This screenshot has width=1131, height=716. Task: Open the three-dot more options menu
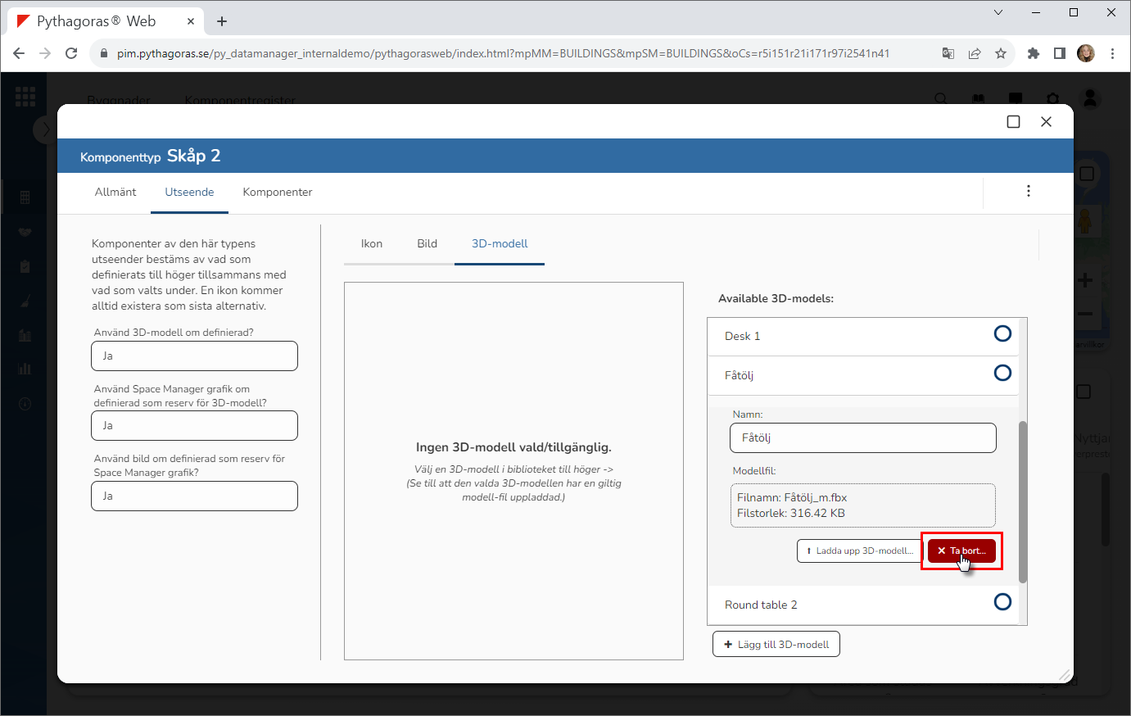click(1028, 191)
